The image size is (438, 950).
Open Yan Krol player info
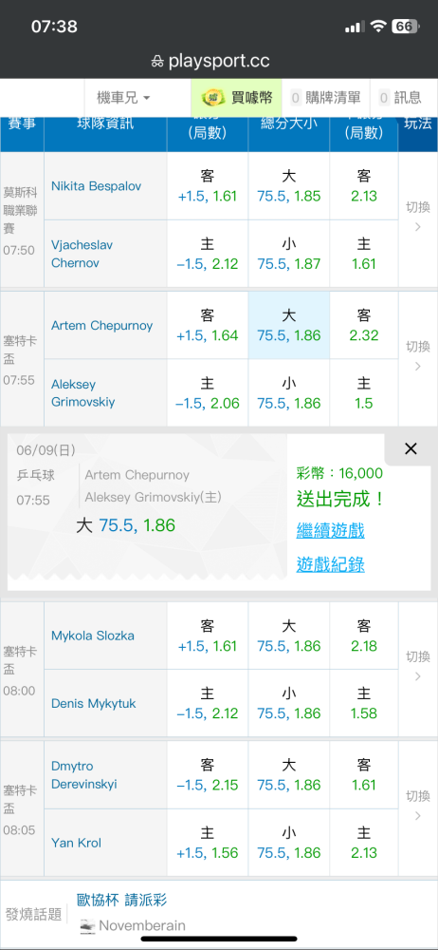(76, 843)
